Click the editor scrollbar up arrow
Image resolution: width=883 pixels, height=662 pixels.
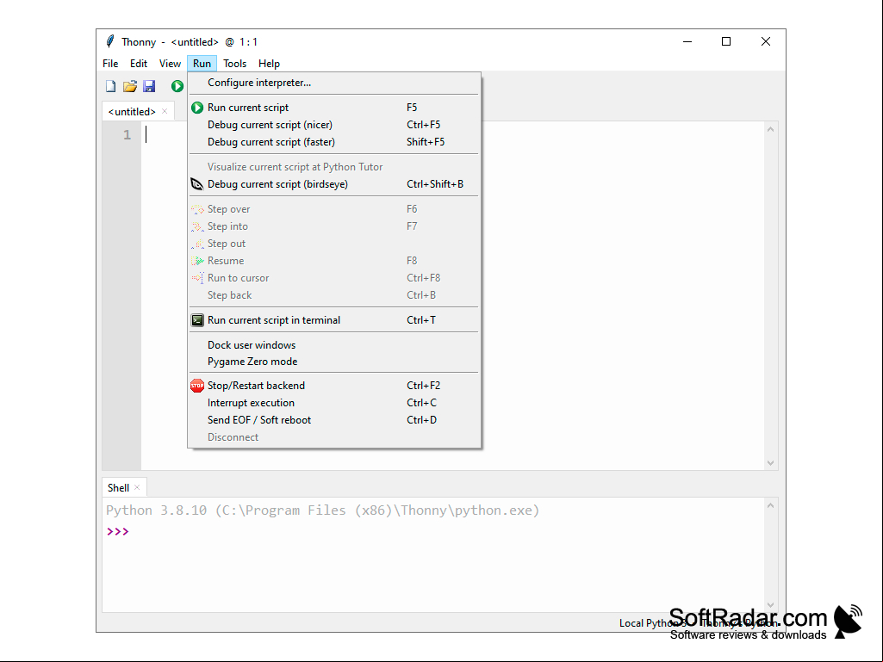tap(770, 129)
